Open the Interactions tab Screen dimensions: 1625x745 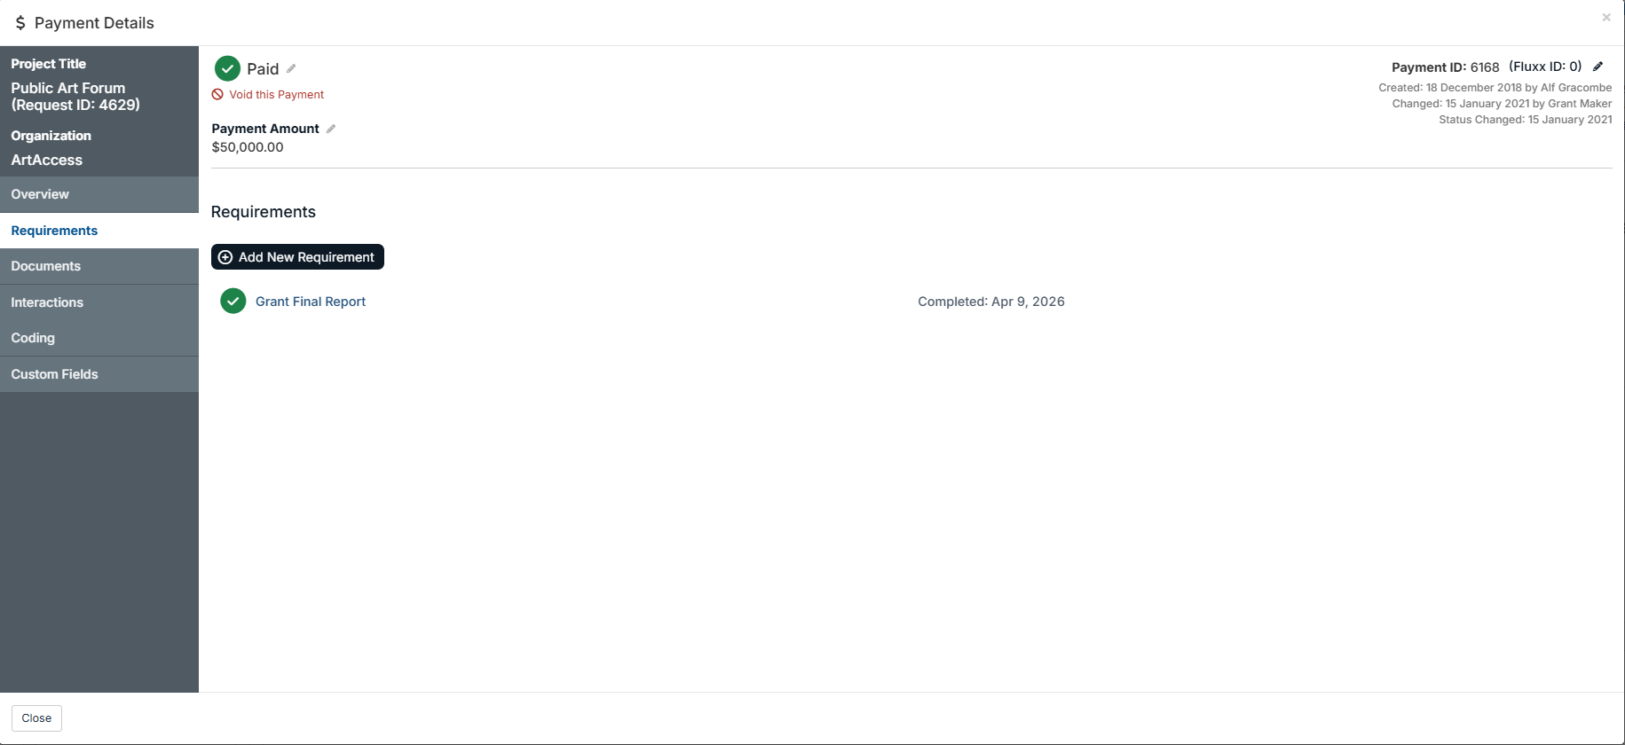[x=99, y=302]
